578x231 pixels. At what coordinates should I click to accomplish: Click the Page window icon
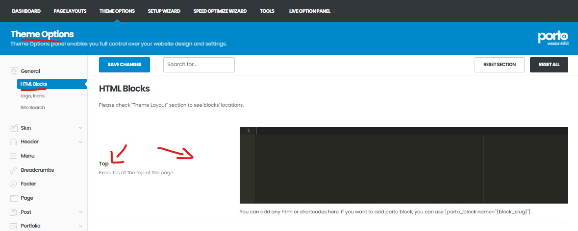pos(14,198)
